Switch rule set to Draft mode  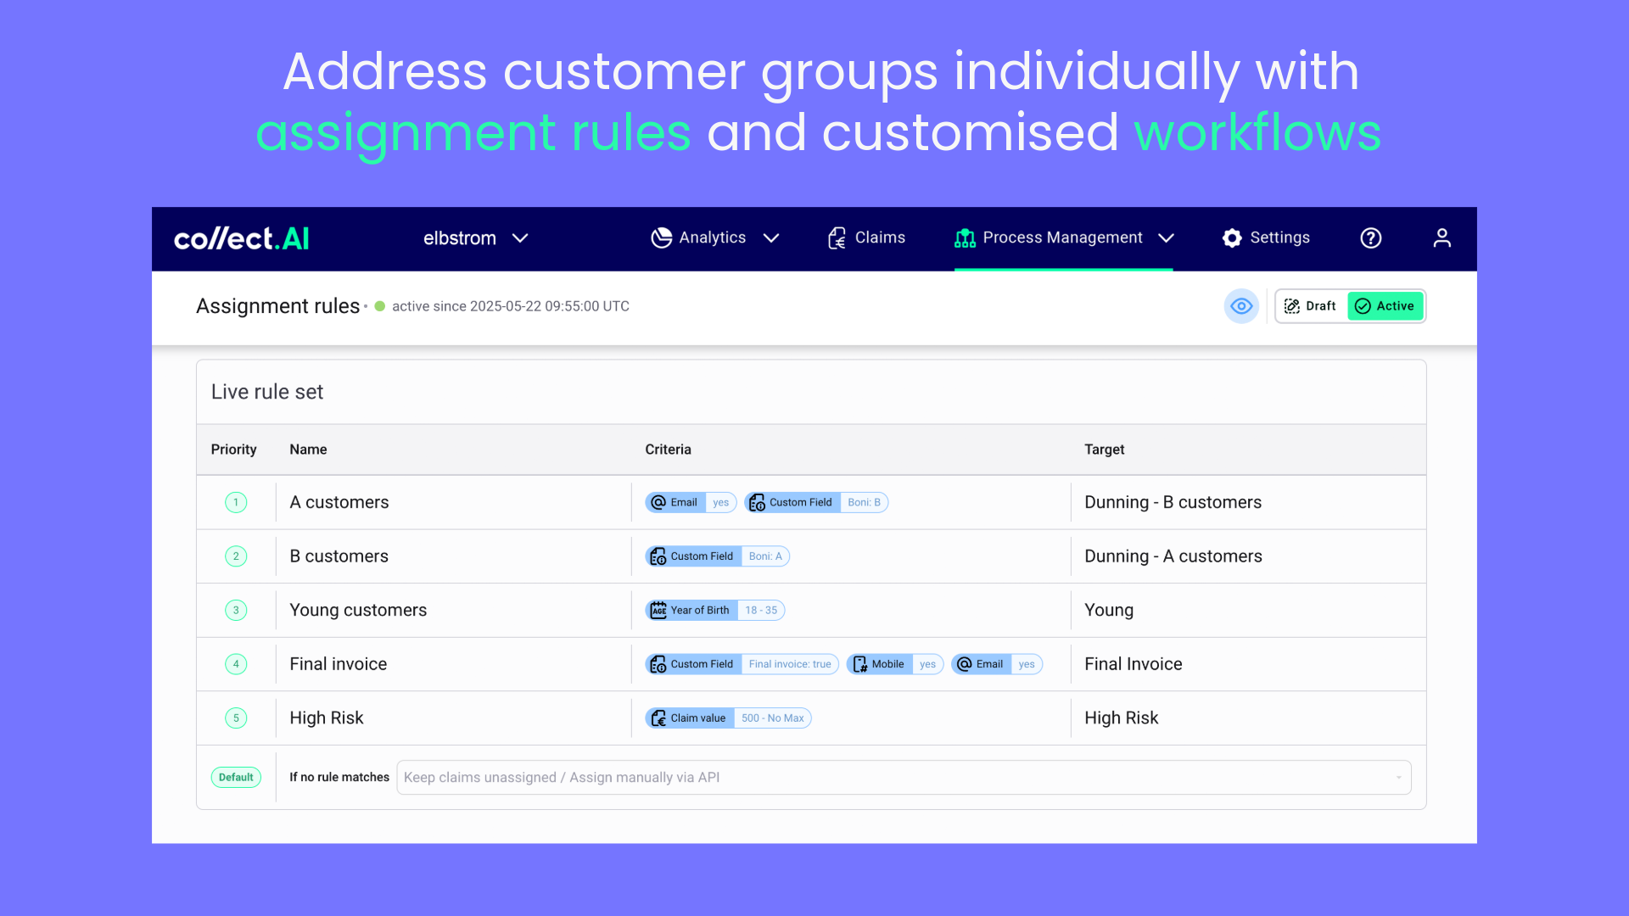coord(1311,306)
